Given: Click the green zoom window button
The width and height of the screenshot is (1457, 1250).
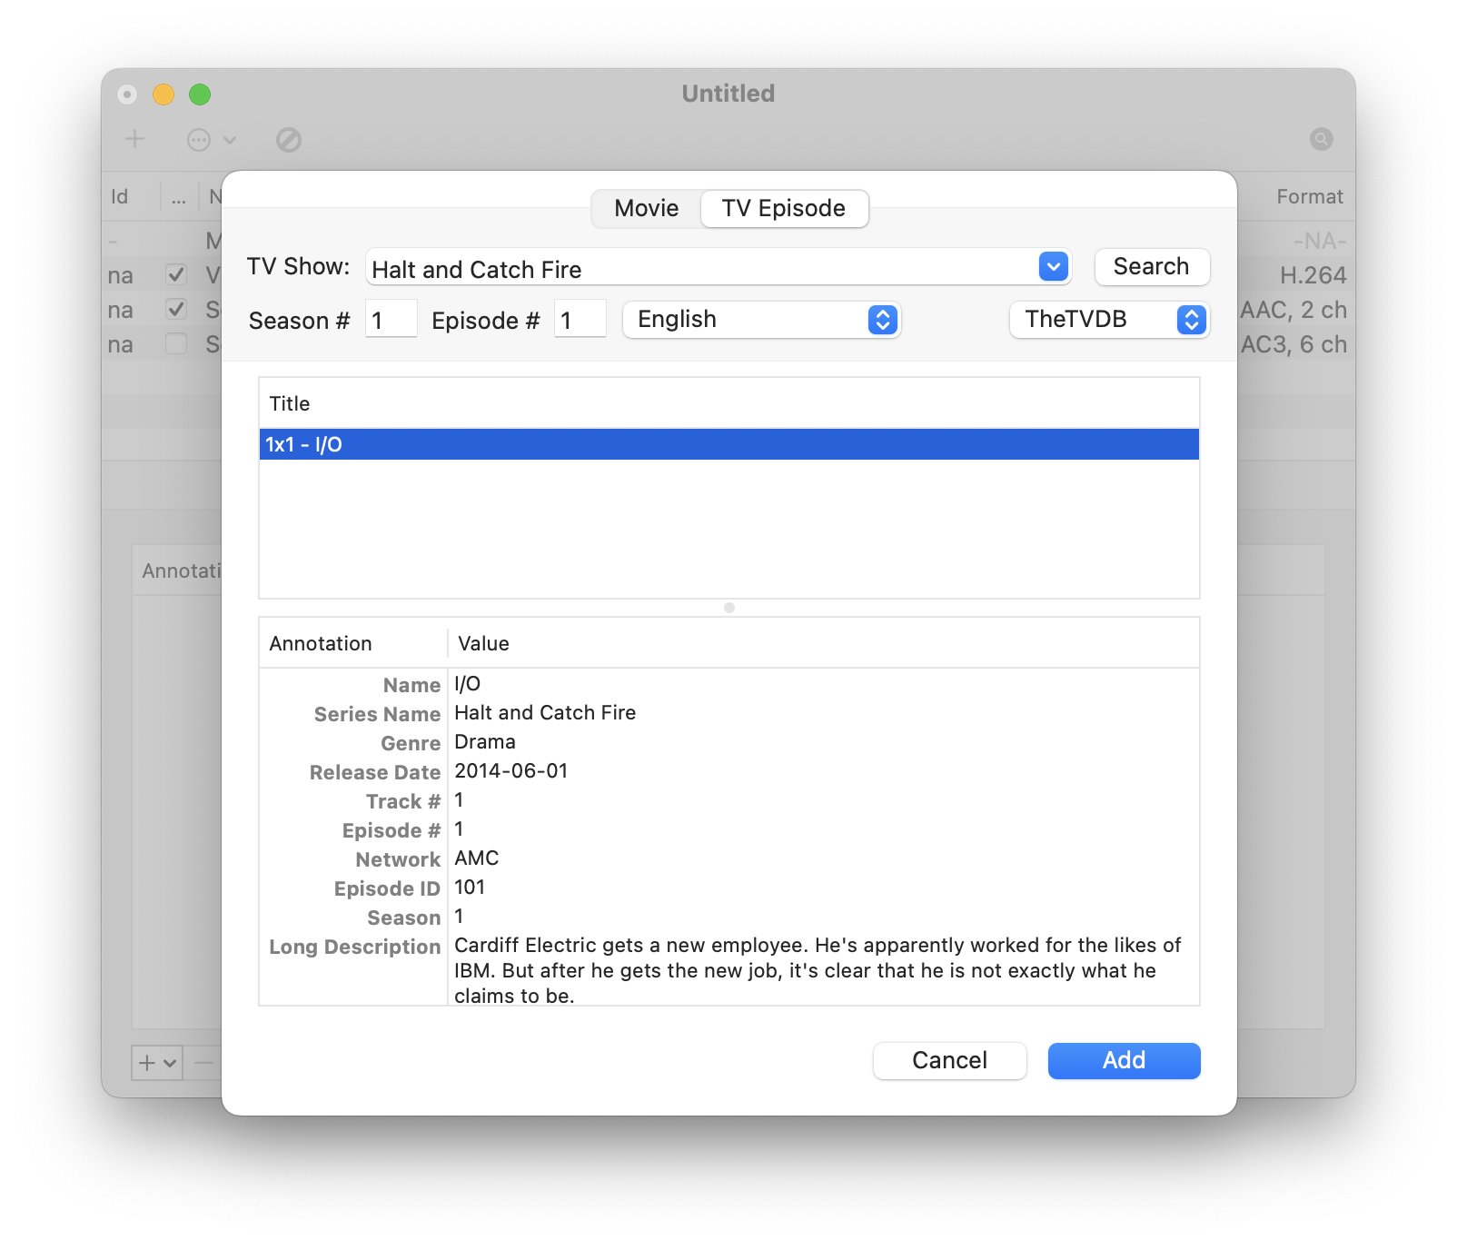Looking at the screenshot, I should 200,94.
